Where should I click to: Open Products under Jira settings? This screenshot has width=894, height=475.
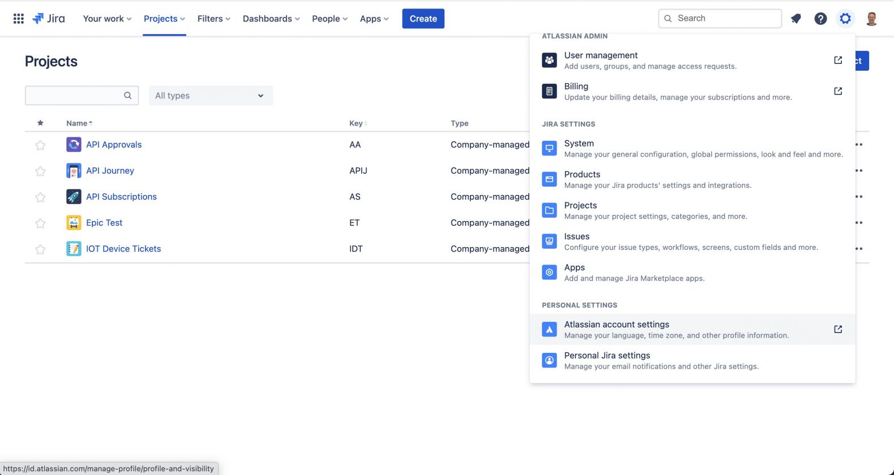[692, 180]
